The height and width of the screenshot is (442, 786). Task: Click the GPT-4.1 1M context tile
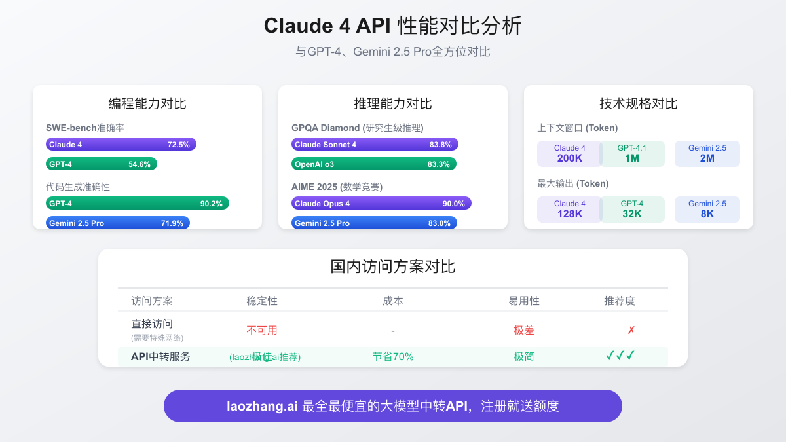(x=632, y=154)
